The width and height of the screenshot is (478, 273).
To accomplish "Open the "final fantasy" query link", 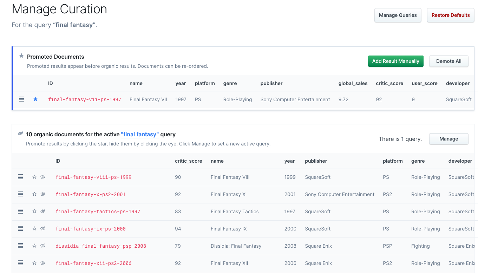I will (x=140, y=134).
